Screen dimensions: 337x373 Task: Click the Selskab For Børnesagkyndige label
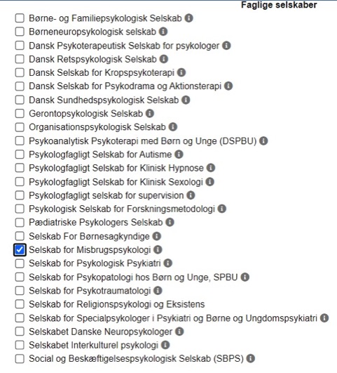click(x=89, y=236)
